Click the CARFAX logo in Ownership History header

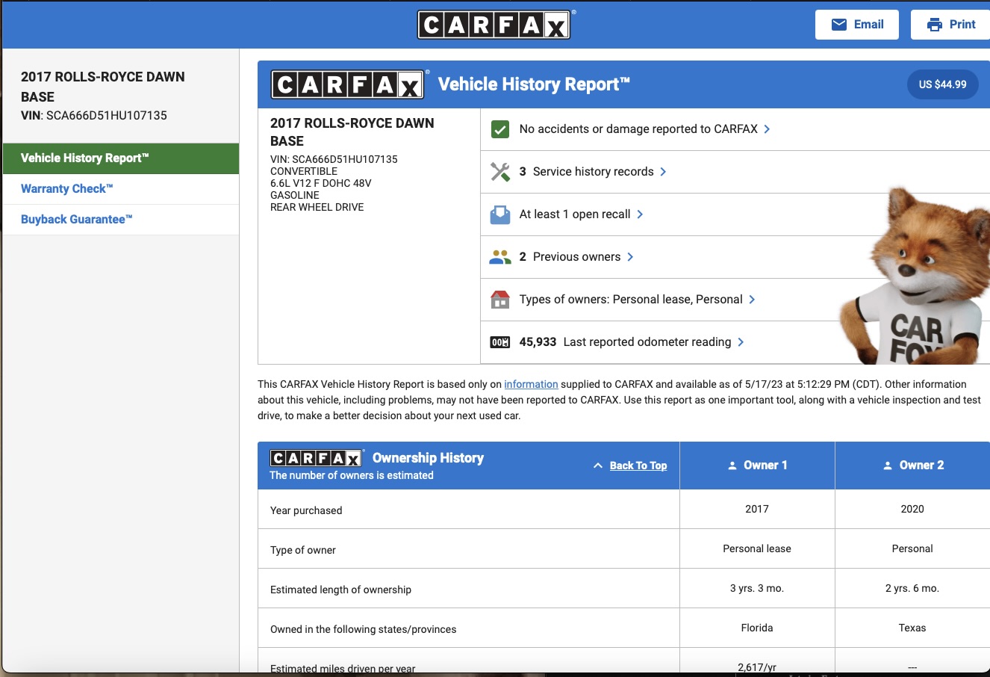(x=317, y=458)
